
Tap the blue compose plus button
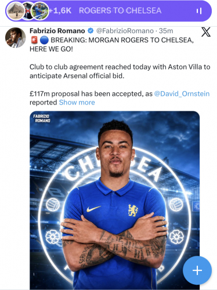point(197,270)
